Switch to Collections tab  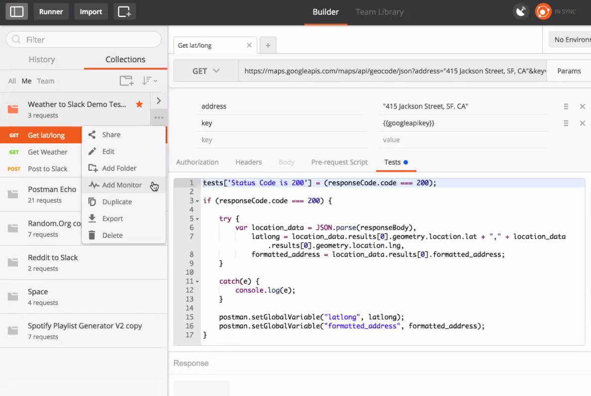[125, 60]
